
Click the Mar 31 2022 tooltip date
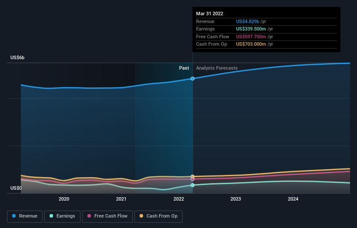pos(210,13)
